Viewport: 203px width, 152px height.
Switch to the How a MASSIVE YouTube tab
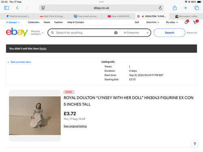click(x=119, y=16)
